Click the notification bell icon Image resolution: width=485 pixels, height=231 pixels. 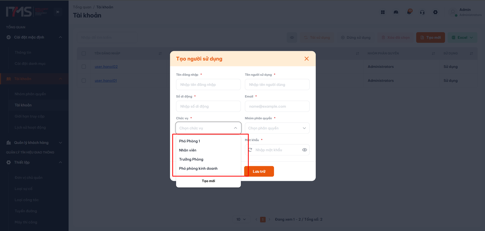(409, 12)
